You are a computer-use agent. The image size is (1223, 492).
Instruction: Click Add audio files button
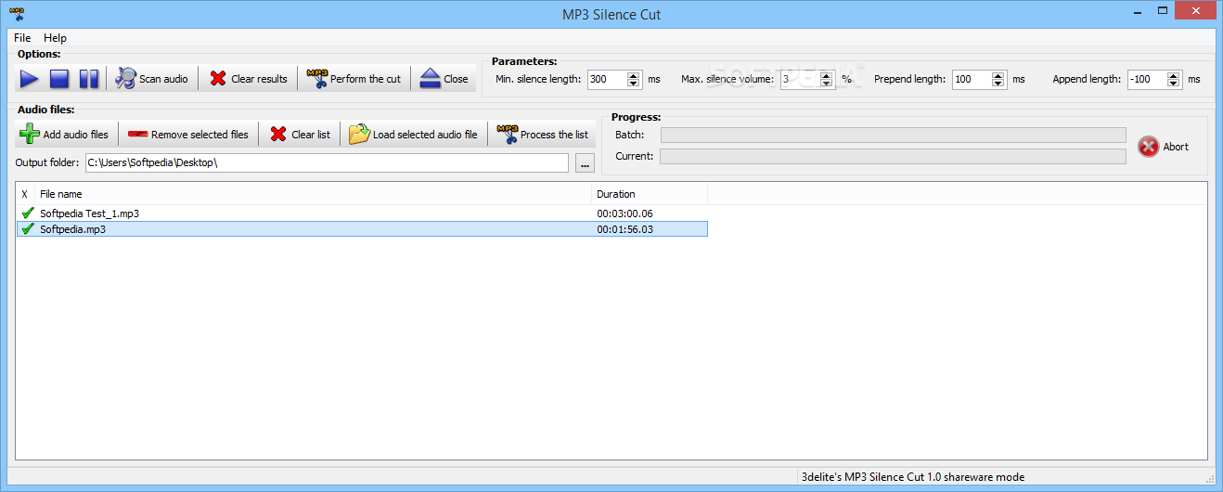[64, 135]
